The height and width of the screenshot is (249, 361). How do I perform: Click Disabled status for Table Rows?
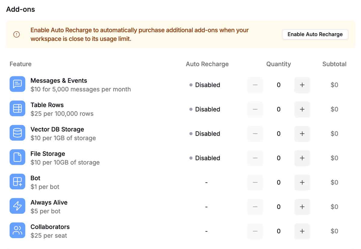pos(207,109)
